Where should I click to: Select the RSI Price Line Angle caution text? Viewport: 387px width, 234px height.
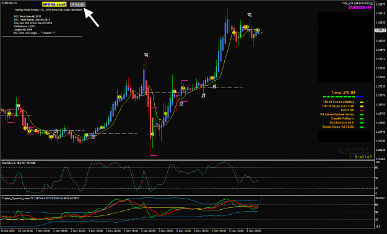[x=34, y=33]
